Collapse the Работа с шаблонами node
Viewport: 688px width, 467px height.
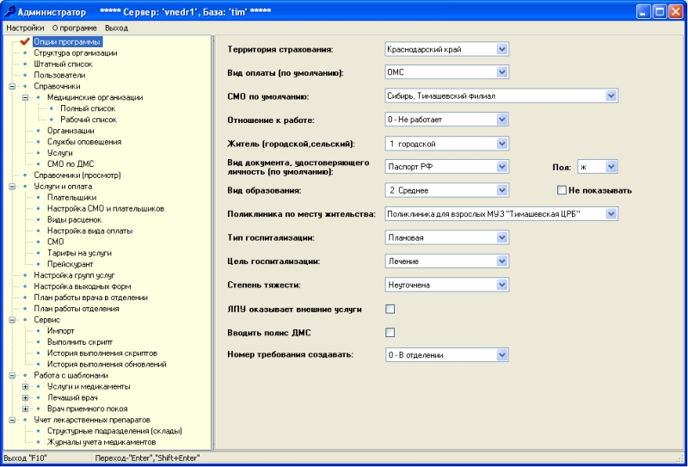point(12,376)
